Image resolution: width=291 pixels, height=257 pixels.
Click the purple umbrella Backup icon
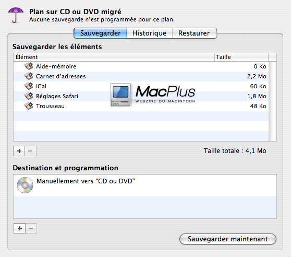pos(16,15)
